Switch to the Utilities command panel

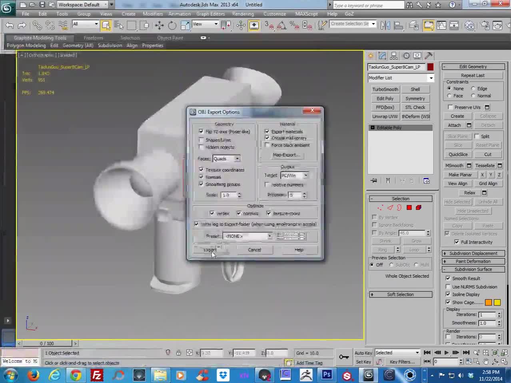429,56
